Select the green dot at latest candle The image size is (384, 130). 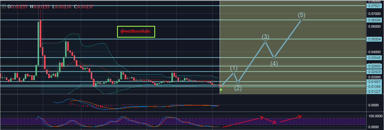coord(221,90)
